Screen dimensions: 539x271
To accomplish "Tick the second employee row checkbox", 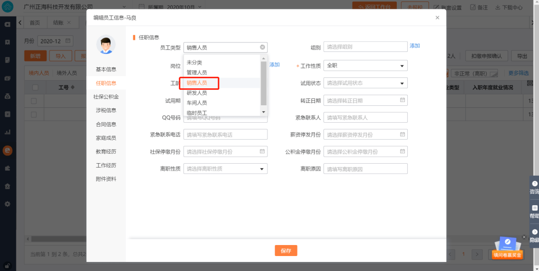I will point(34,114).
